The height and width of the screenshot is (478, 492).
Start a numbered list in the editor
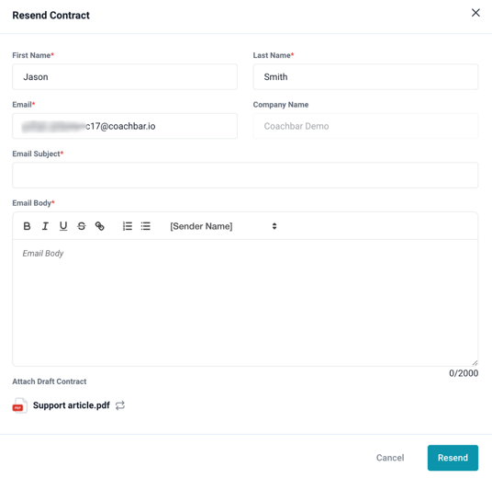click(128, 226)
